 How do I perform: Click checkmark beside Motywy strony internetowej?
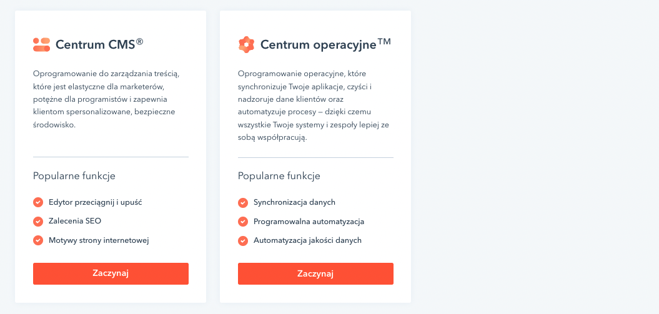38,240
